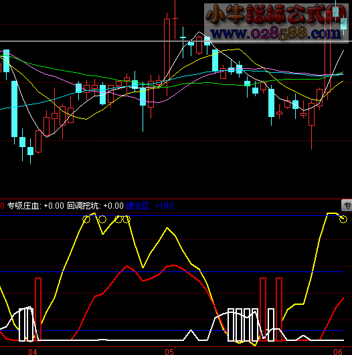352x355 pixels.
Task: Click the small gray triangle near 04
Action: click(x=39, y=333)
